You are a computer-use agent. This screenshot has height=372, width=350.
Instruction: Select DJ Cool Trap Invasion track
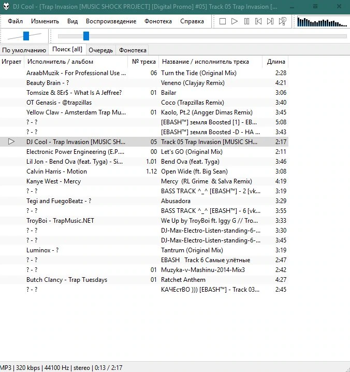(144, 142)
